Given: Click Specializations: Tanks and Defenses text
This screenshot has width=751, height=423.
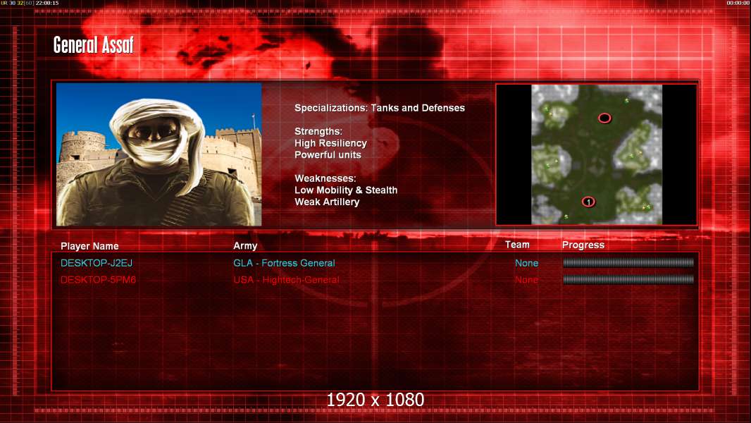Looking at the screenshot, I should [x=379, y=109].
